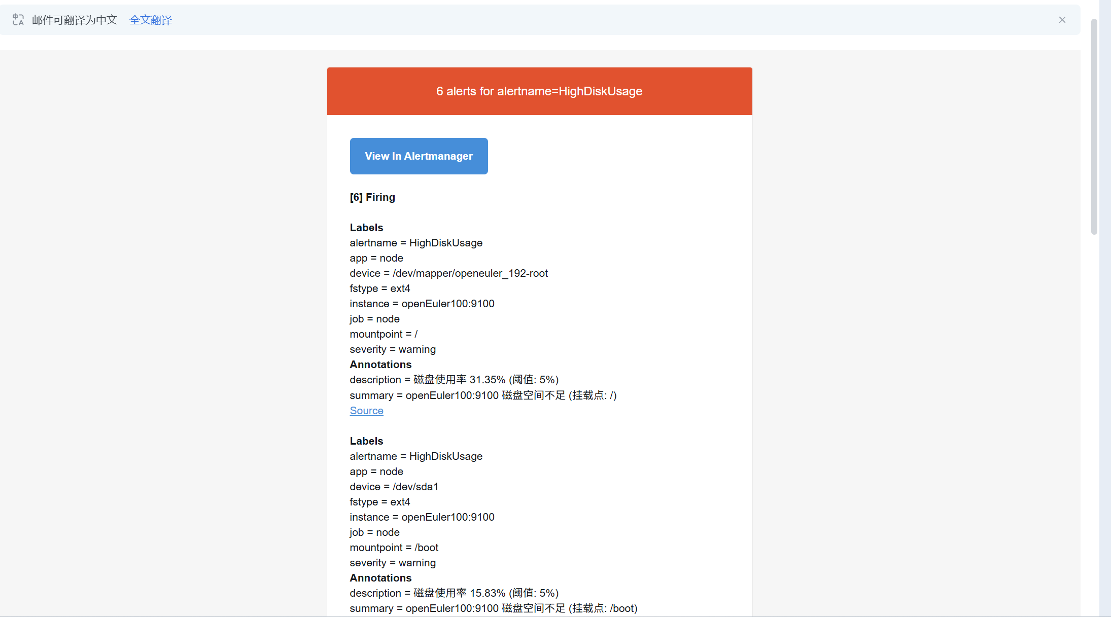Image resolution: width=1111 pixels, height=617 pixels.
Task: Dismiss the translation banner with X
Action: [x=1062, y=20]
